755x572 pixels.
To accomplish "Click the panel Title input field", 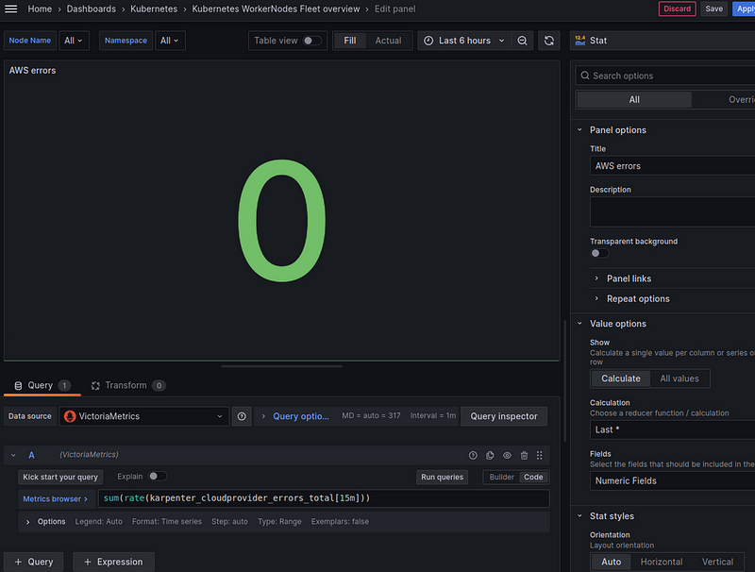I will [x=672, y=166].
